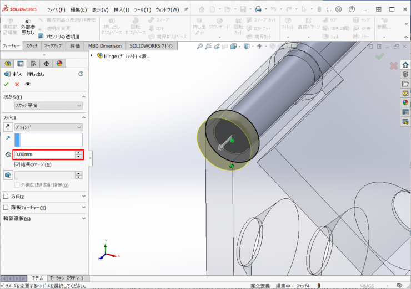This screenshot has width=411, height=289.
Task: Enable the 方向2 checkbox
Action: click(x=6, y=196)
